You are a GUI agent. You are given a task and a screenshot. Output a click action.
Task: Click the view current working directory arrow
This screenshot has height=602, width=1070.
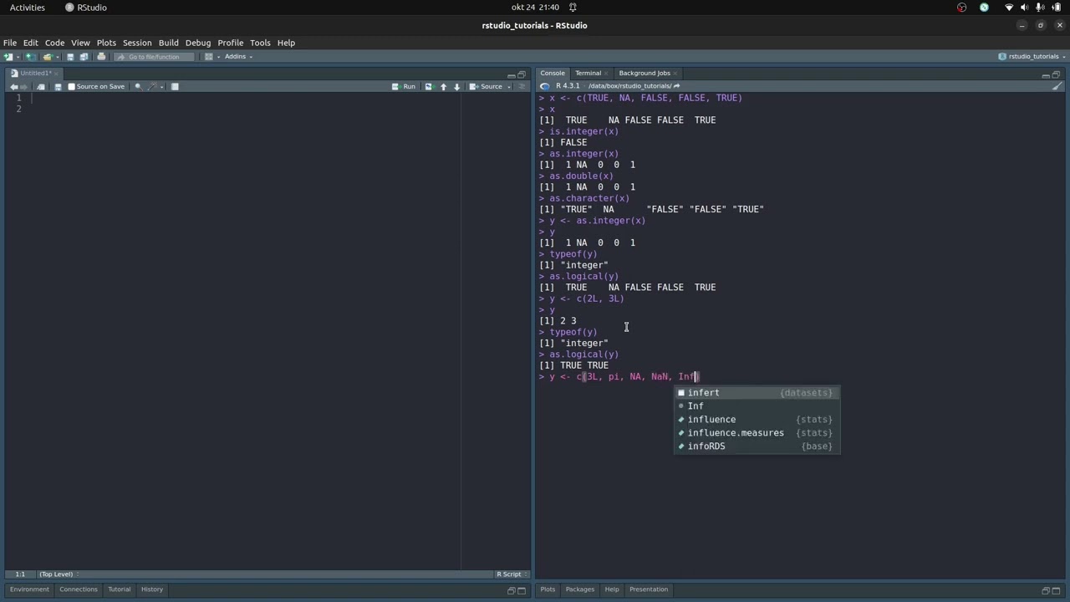coord(676,86)
